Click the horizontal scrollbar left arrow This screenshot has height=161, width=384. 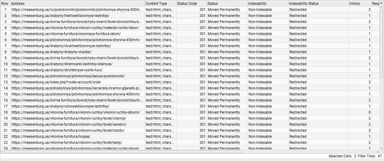[2, 151]
